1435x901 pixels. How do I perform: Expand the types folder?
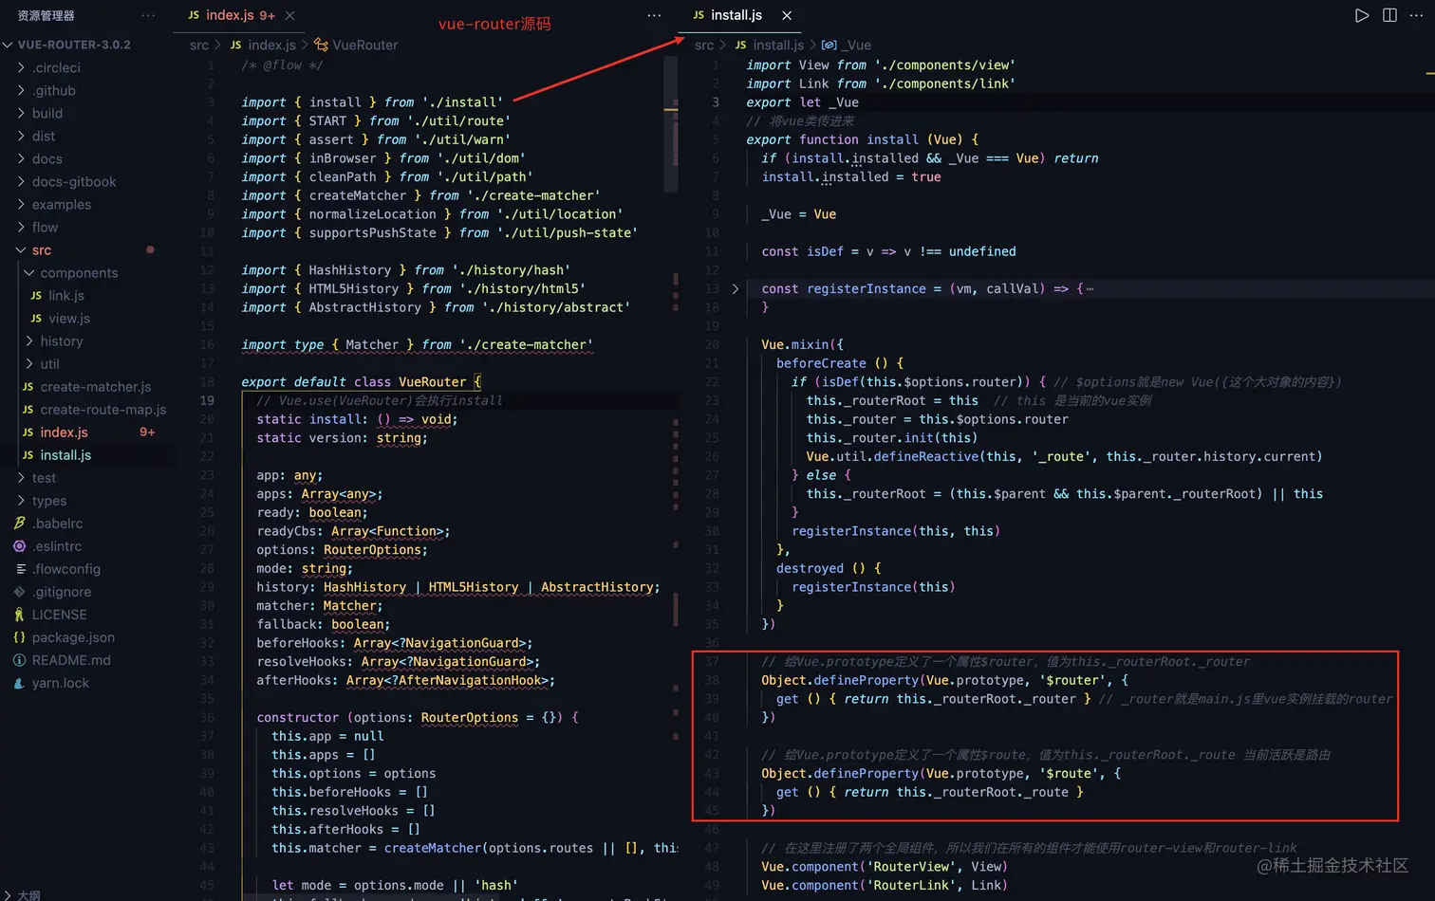coord(21,501)
